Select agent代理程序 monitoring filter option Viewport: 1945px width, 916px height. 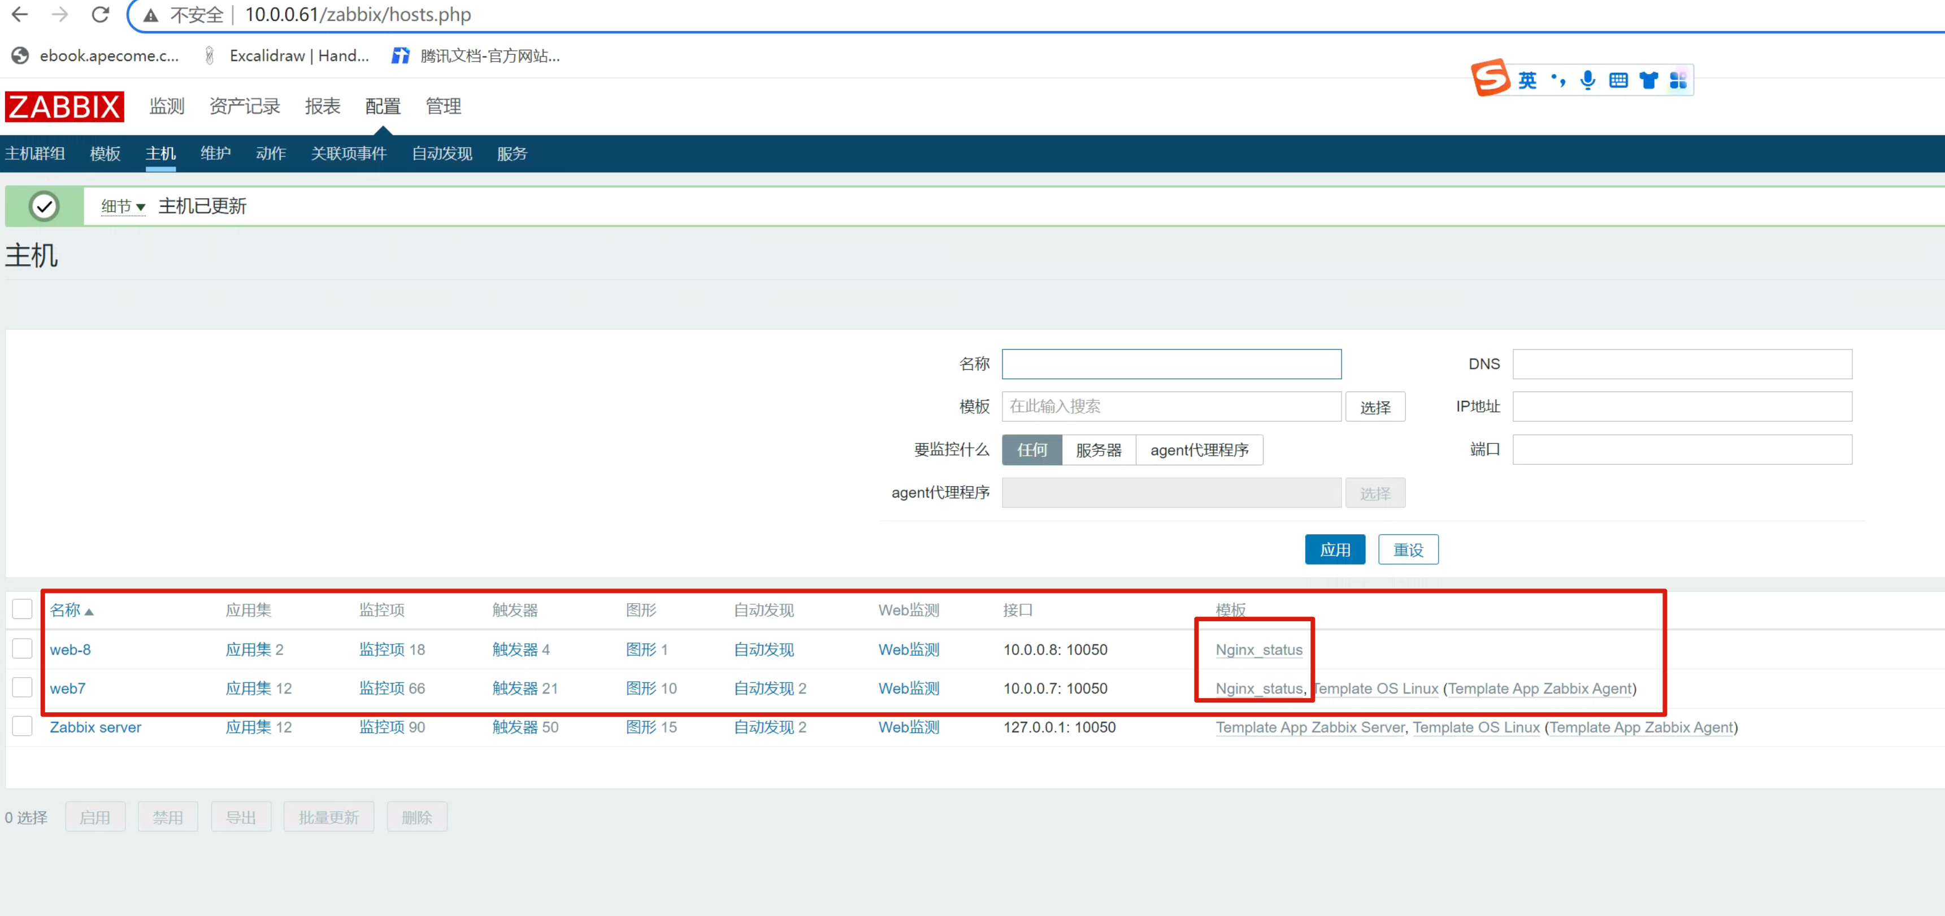coord(1199,450)
